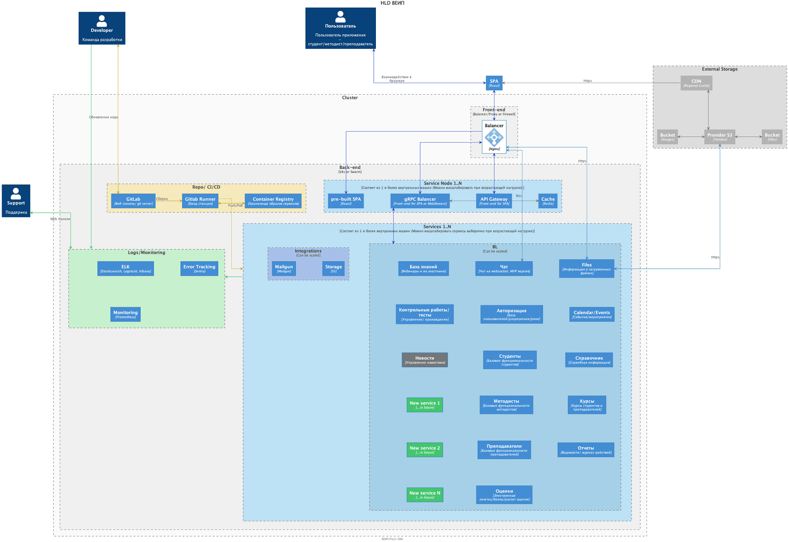
Task: Select the Provider S3 Yandex box
Action: (719, 137)
